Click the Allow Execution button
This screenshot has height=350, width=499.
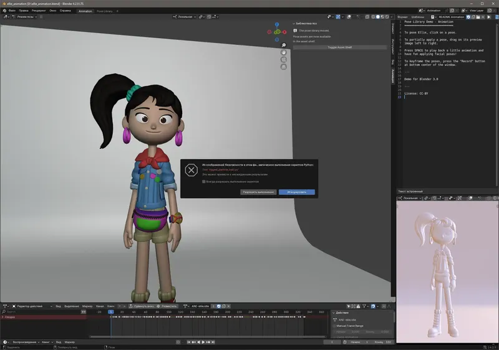click(258, 192)
